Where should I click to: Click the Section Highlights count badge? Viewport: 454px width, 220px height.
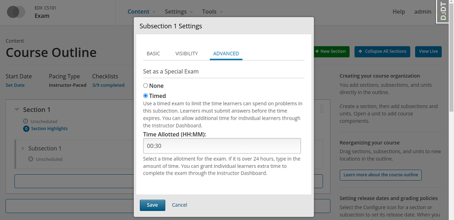point(26,128)
